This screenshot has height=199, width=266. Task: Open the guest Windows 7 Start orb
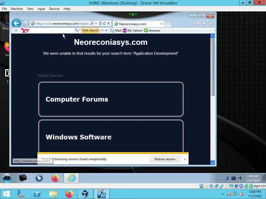point(7,178)
